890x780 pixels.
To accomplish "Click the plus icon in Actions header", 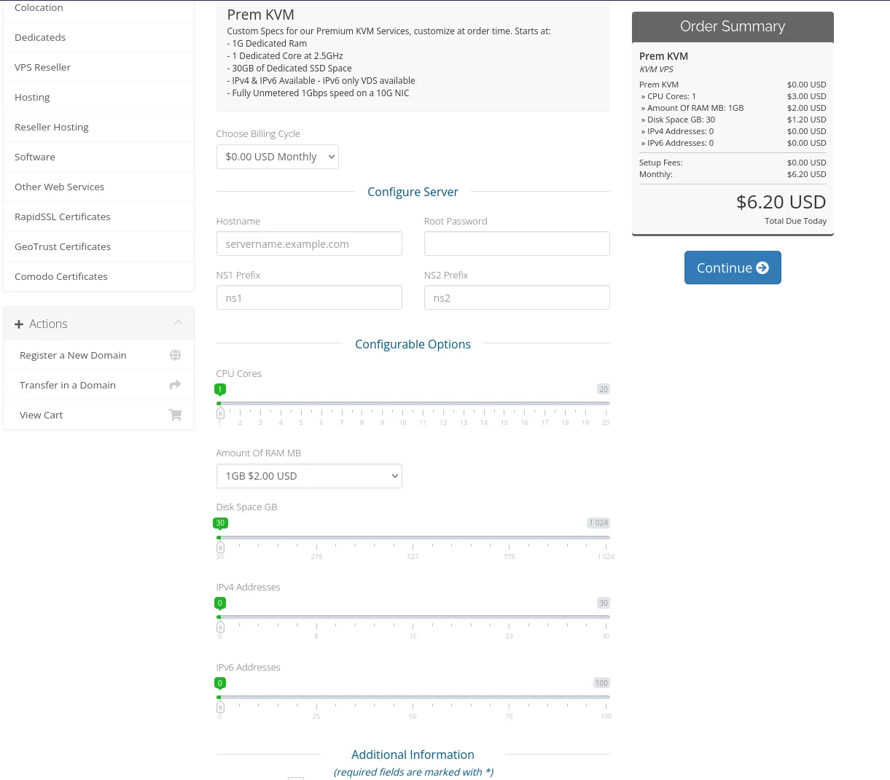I will point(19,324).
